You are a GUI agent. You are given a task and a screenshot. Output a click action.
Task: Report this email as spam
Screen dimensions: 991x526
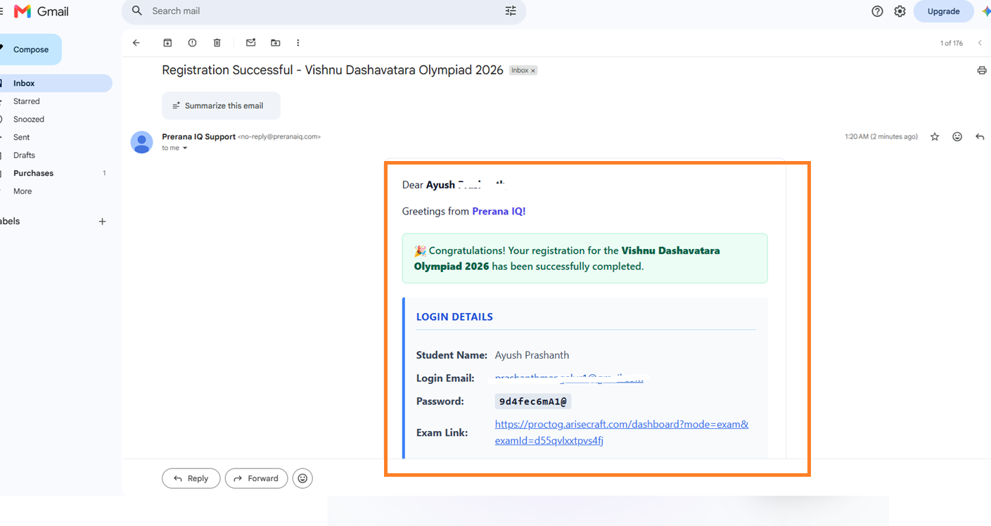192,43
